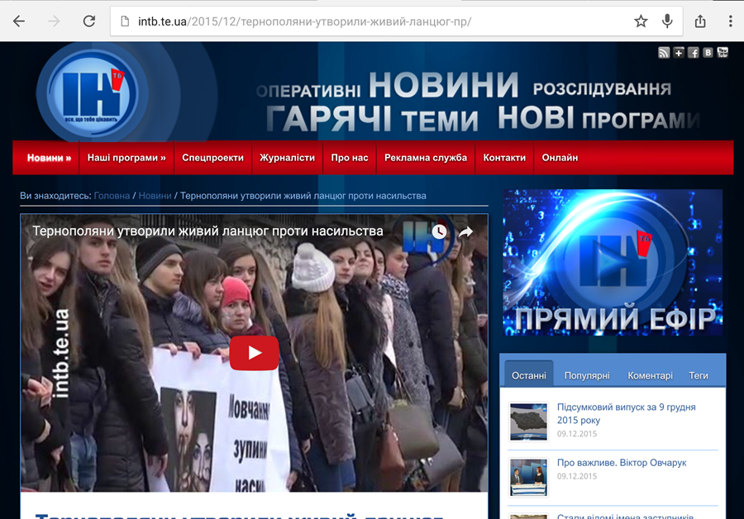Click the browser forward arrow
The height and width of the screenshot is (519, 744).
(x=54, y=21)
